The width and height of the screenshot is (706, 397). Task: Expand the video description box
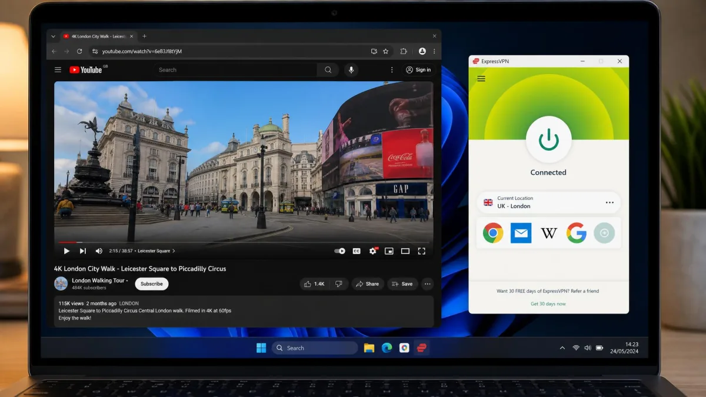point(244,311)
